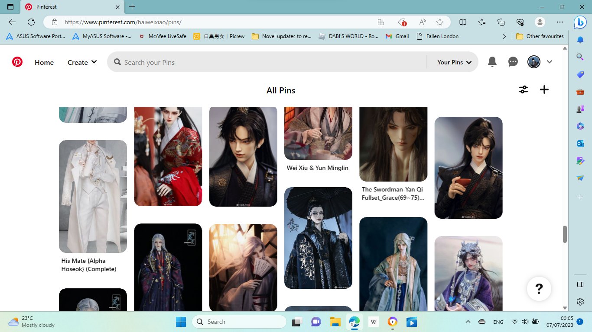The height and width of the screenshot is (332, 592).
Task: Open the white suit doll pin thumbnail
Action: point(93,196)
